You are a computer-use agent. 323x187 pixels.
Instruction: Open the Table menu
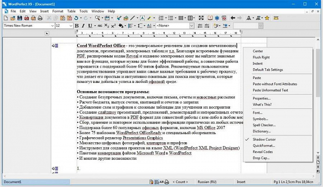tap(71, 12)
